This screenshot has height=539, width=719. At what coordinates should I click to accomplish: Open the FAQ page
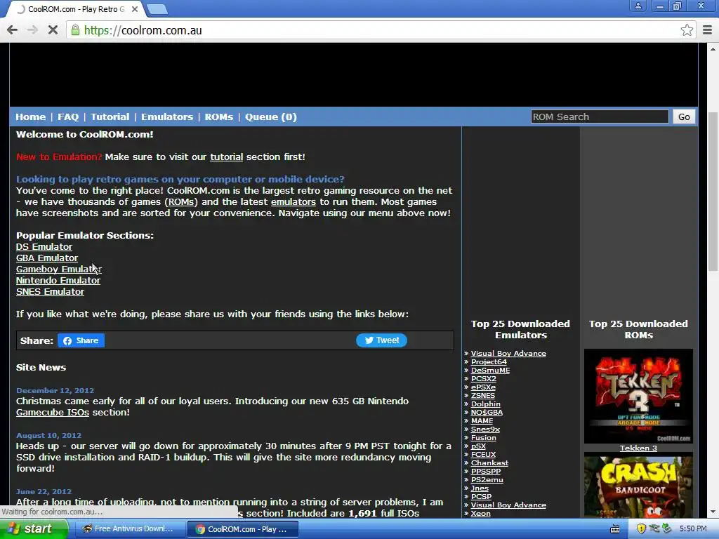tap(68, 117)
